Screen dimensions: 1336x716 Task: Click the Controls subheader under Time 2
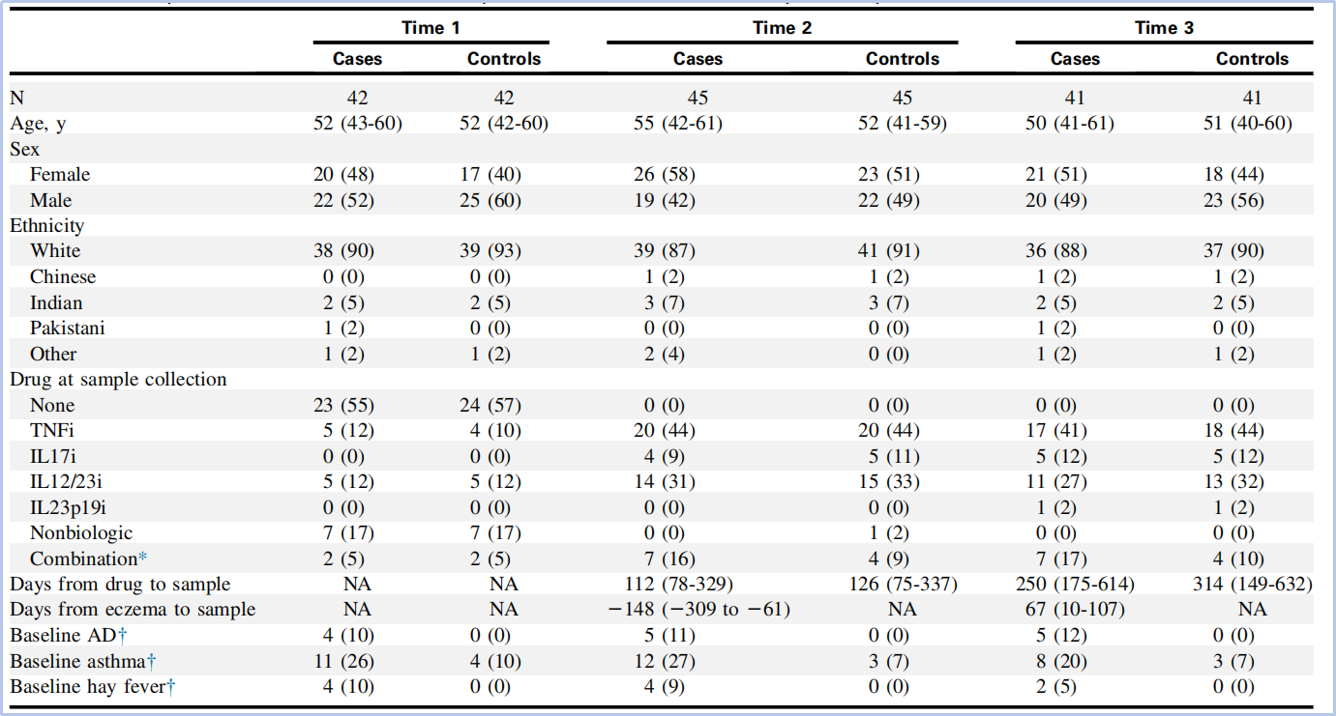pyautogui.click(x=902, y=59)
